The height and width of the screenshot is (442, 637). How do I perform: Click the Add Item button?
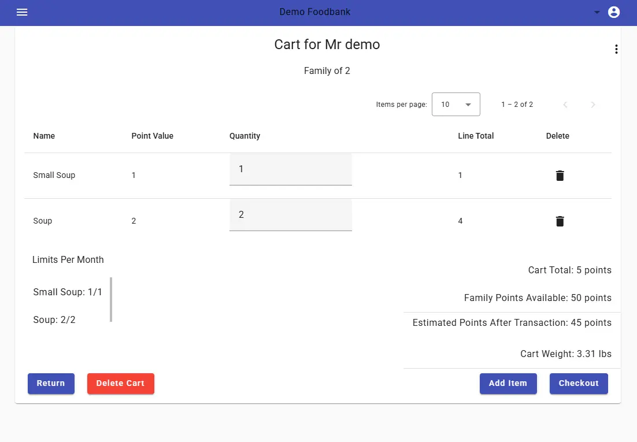(x=508, y=383)
